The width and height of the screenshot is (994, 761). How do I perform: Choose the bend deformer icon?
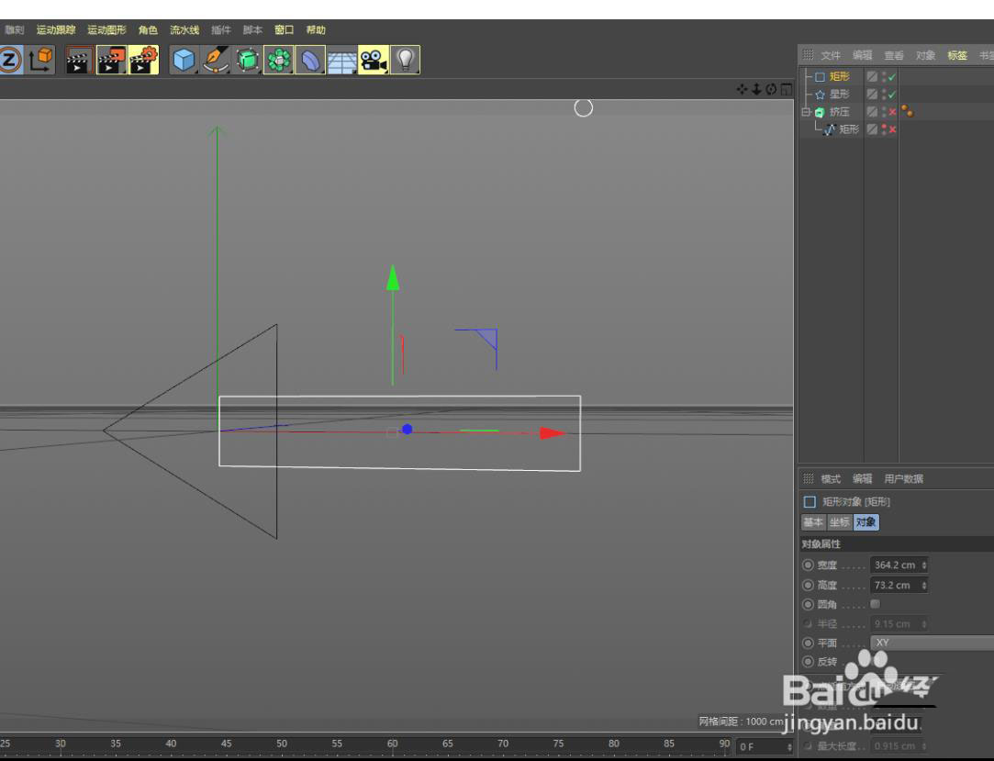pyautogui.click(x=310, y=61)
